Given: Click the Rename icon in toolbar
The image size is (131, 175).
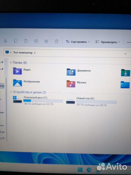Looking at the screenshot, I should (36, 41).
